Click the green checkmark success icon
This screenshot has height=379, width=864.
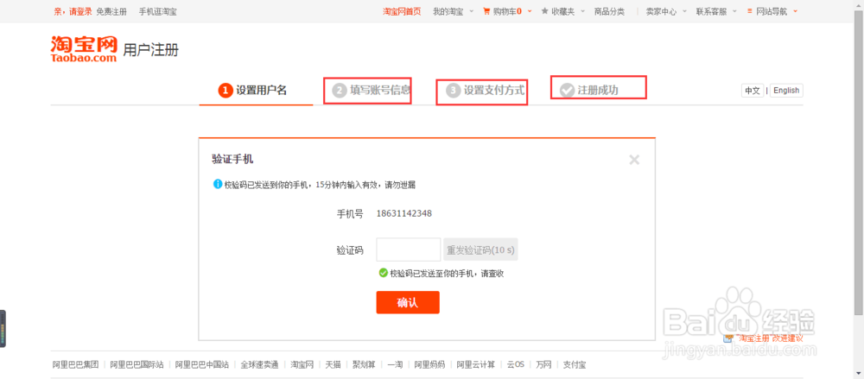click(x=383, y=273)
